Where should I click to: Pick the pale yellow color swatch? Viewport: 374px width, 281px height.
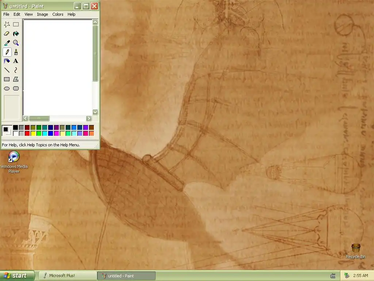point(62,133)
